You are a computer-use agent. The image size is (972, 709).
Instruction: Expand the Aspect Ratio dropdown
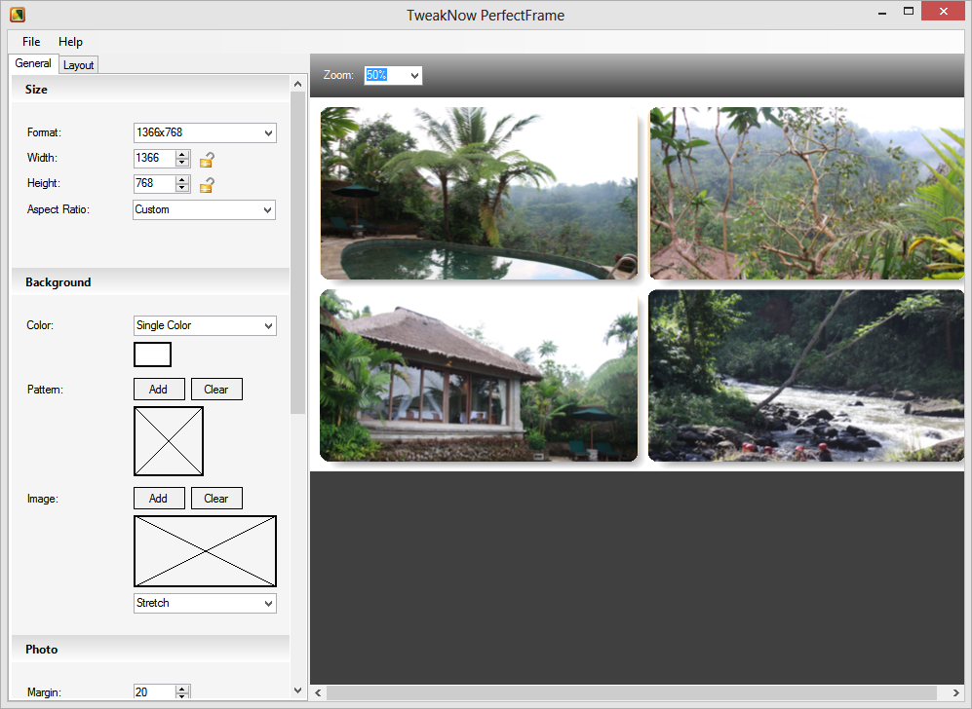[x=205, y=209]
